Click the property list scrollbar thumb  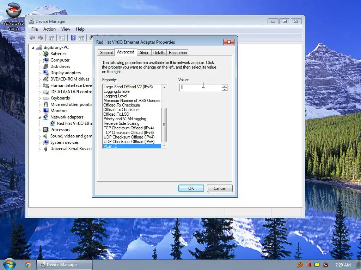click(164, 125)
